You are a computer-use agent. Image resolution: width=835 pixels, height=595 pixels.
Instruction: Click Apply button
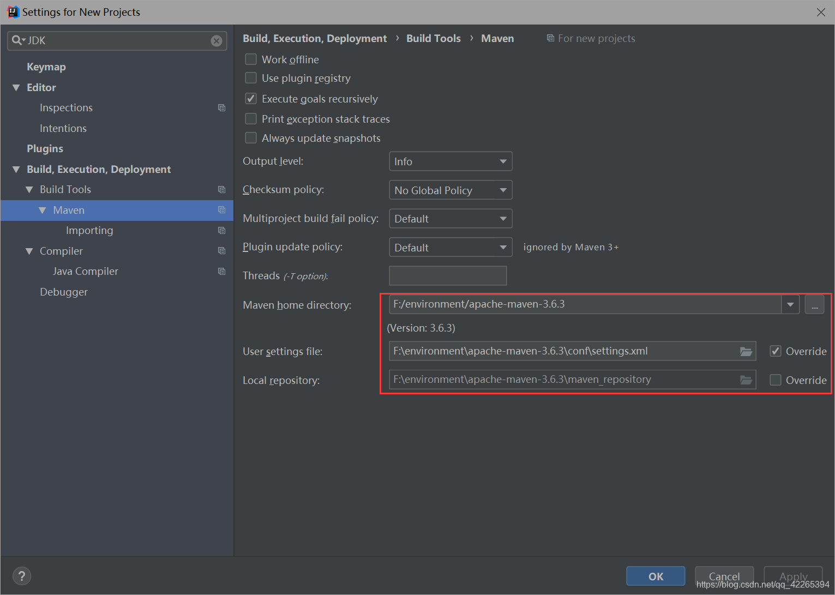793,576
